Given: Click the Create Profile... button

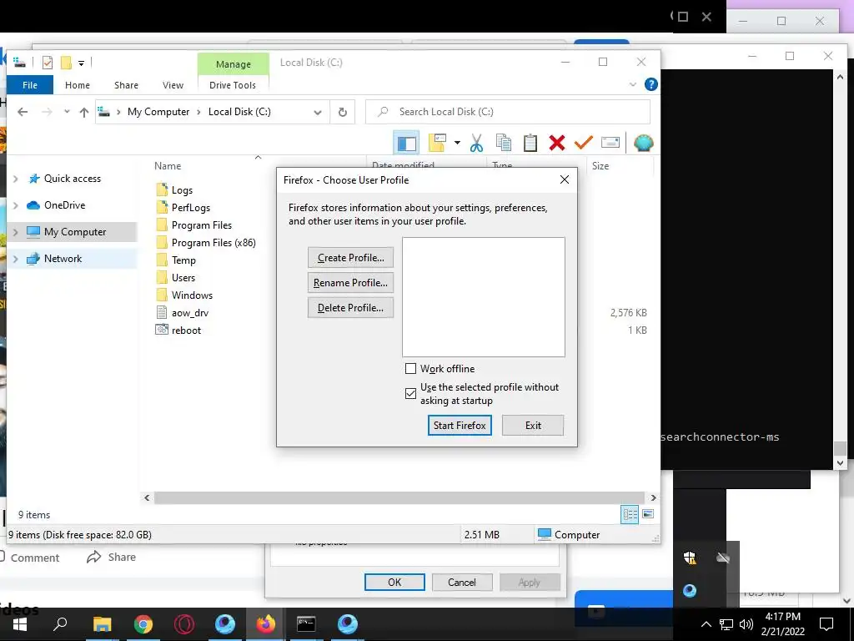Looking at the screenshot, I should point(351,258).
